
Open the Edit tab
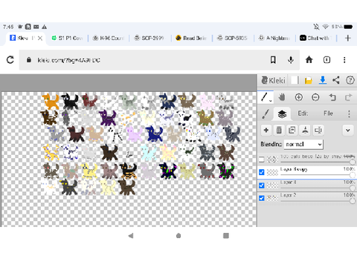303,113
